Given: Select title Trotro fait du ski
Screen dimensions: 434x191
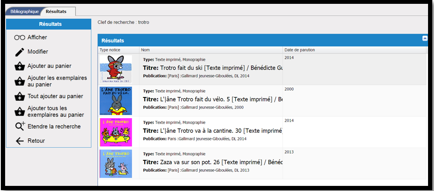Looking at the screenshot, I should coord(213,68).
